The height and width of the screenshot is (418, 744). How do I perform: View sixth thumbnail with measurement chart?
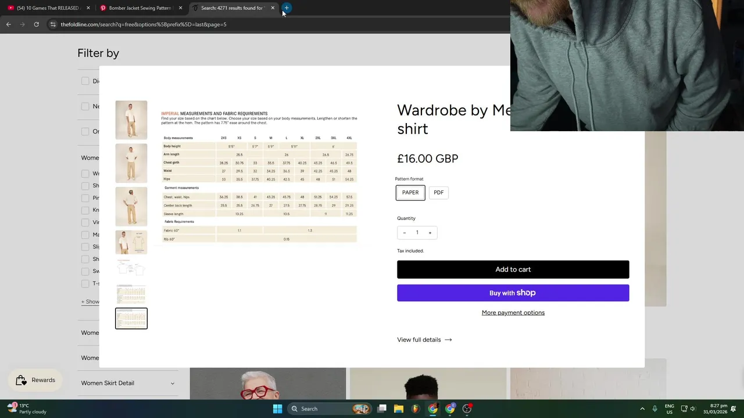(131, 294)
